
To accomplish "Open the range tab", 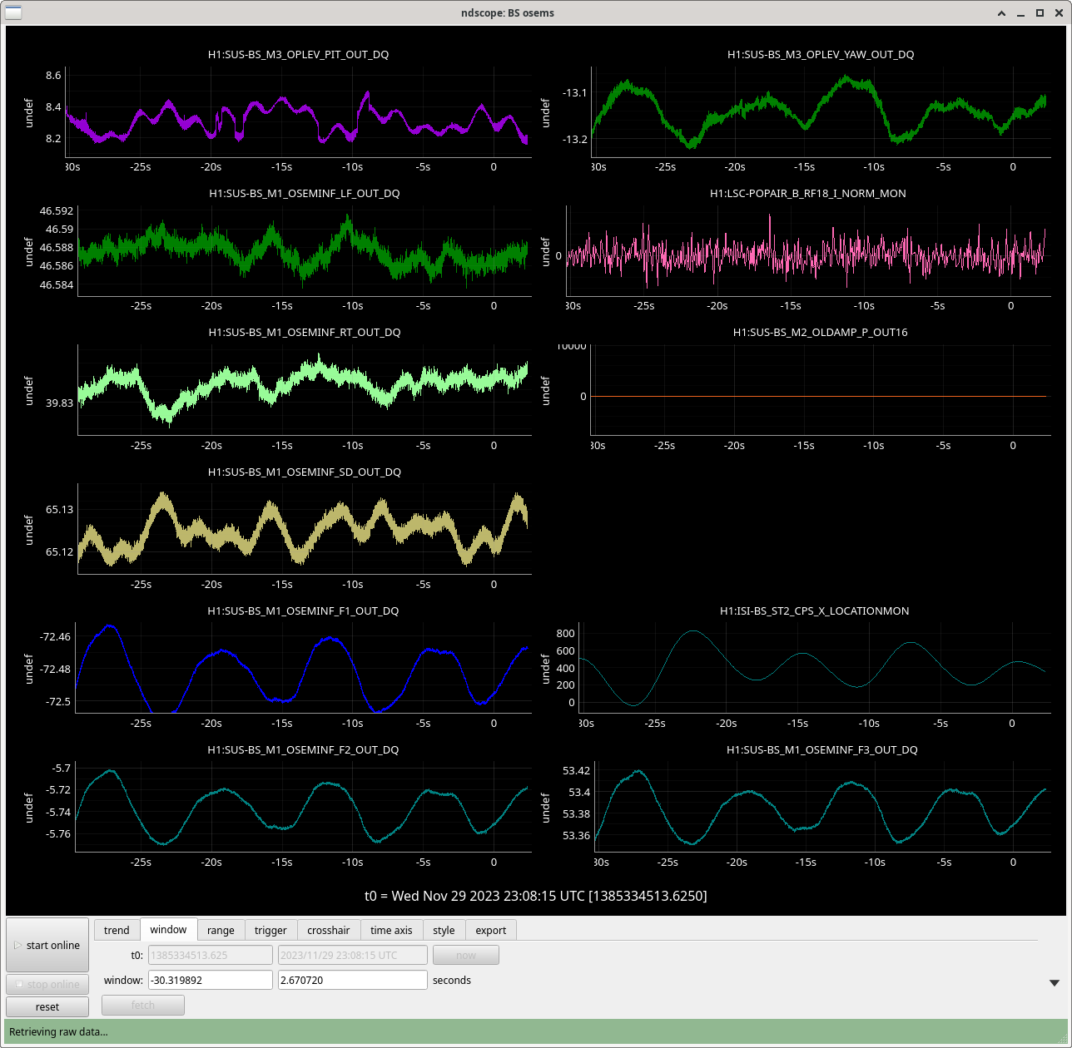I will tap(221, 930).
